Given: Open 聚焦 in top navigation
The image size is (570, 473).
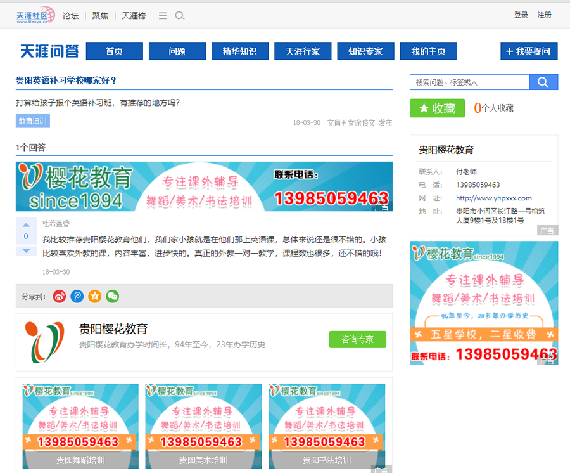Looking at the screenshot, I should click(x=100, y=16).
